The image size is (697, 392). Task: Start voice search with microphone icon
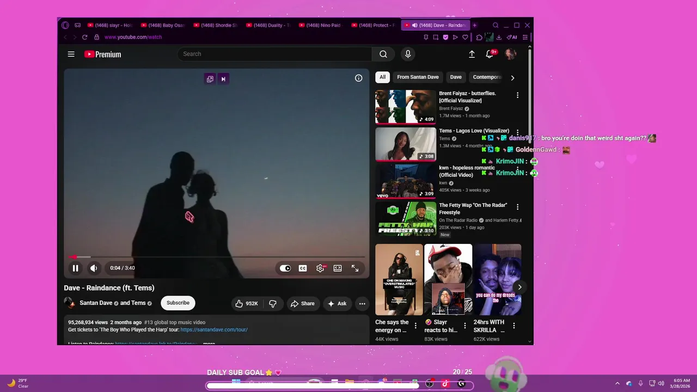[408, 54]
